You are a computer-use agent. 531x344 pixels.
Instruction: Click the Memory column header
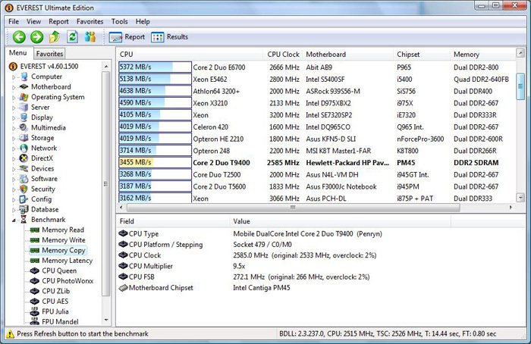(466, 55)
